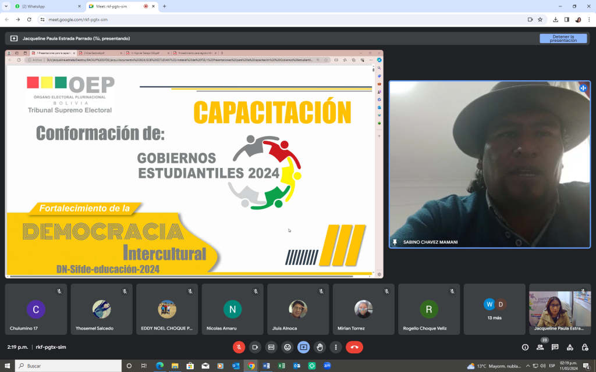Select the EDDY NOEL CHOQUE participant tile
This screenshot has width=596, height=372.
pos(167,309)
